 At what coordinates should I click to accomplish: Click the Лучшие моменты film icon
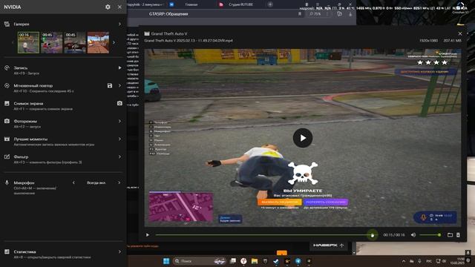click(7, 139)
